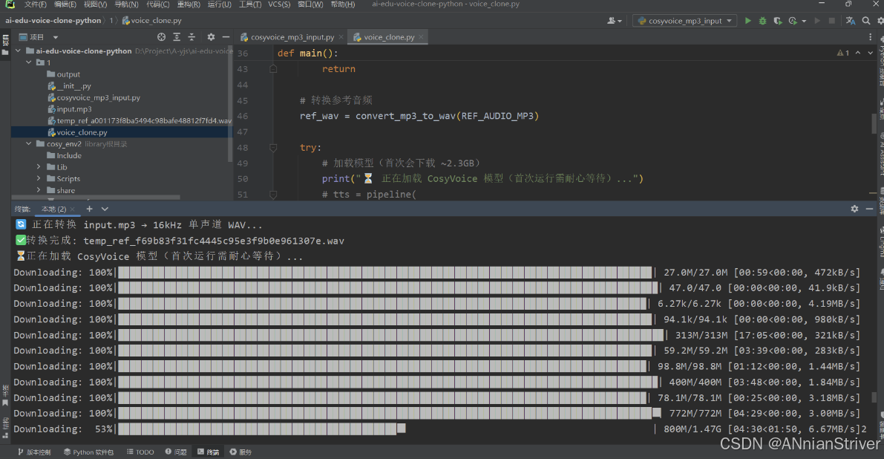884x459 pixels.
Task: Open Search Everywhere magnifier icon
Action: [866, 21]
